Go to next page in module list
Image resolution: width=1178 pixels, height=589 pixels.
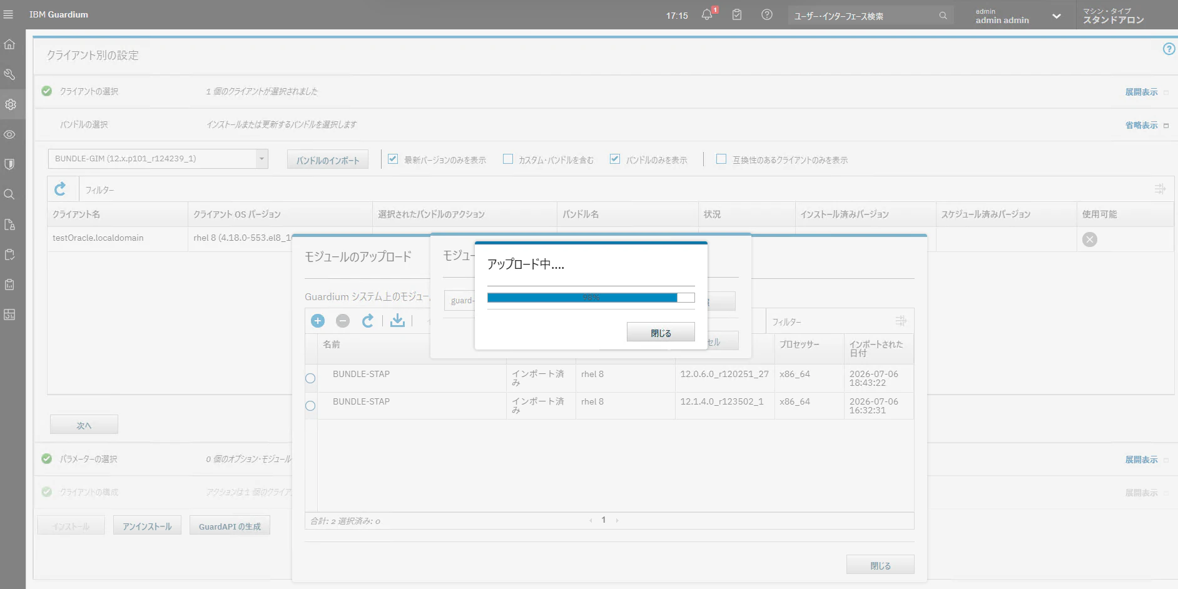click(617, 520)
